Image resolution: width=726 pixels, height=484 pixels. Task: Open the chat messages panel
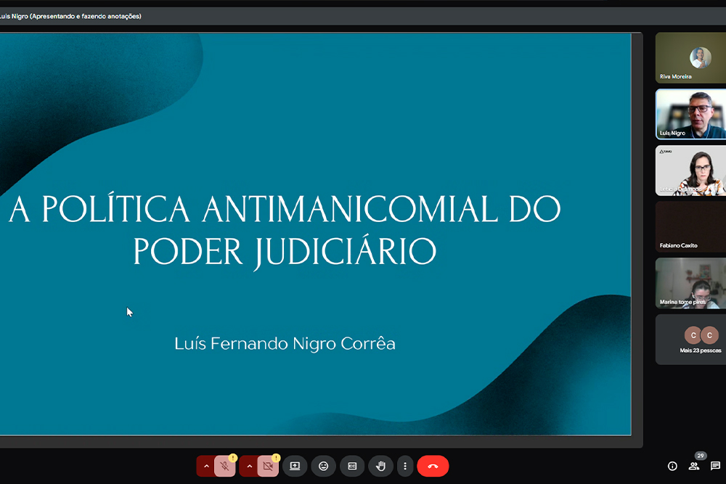coord(715,466)
